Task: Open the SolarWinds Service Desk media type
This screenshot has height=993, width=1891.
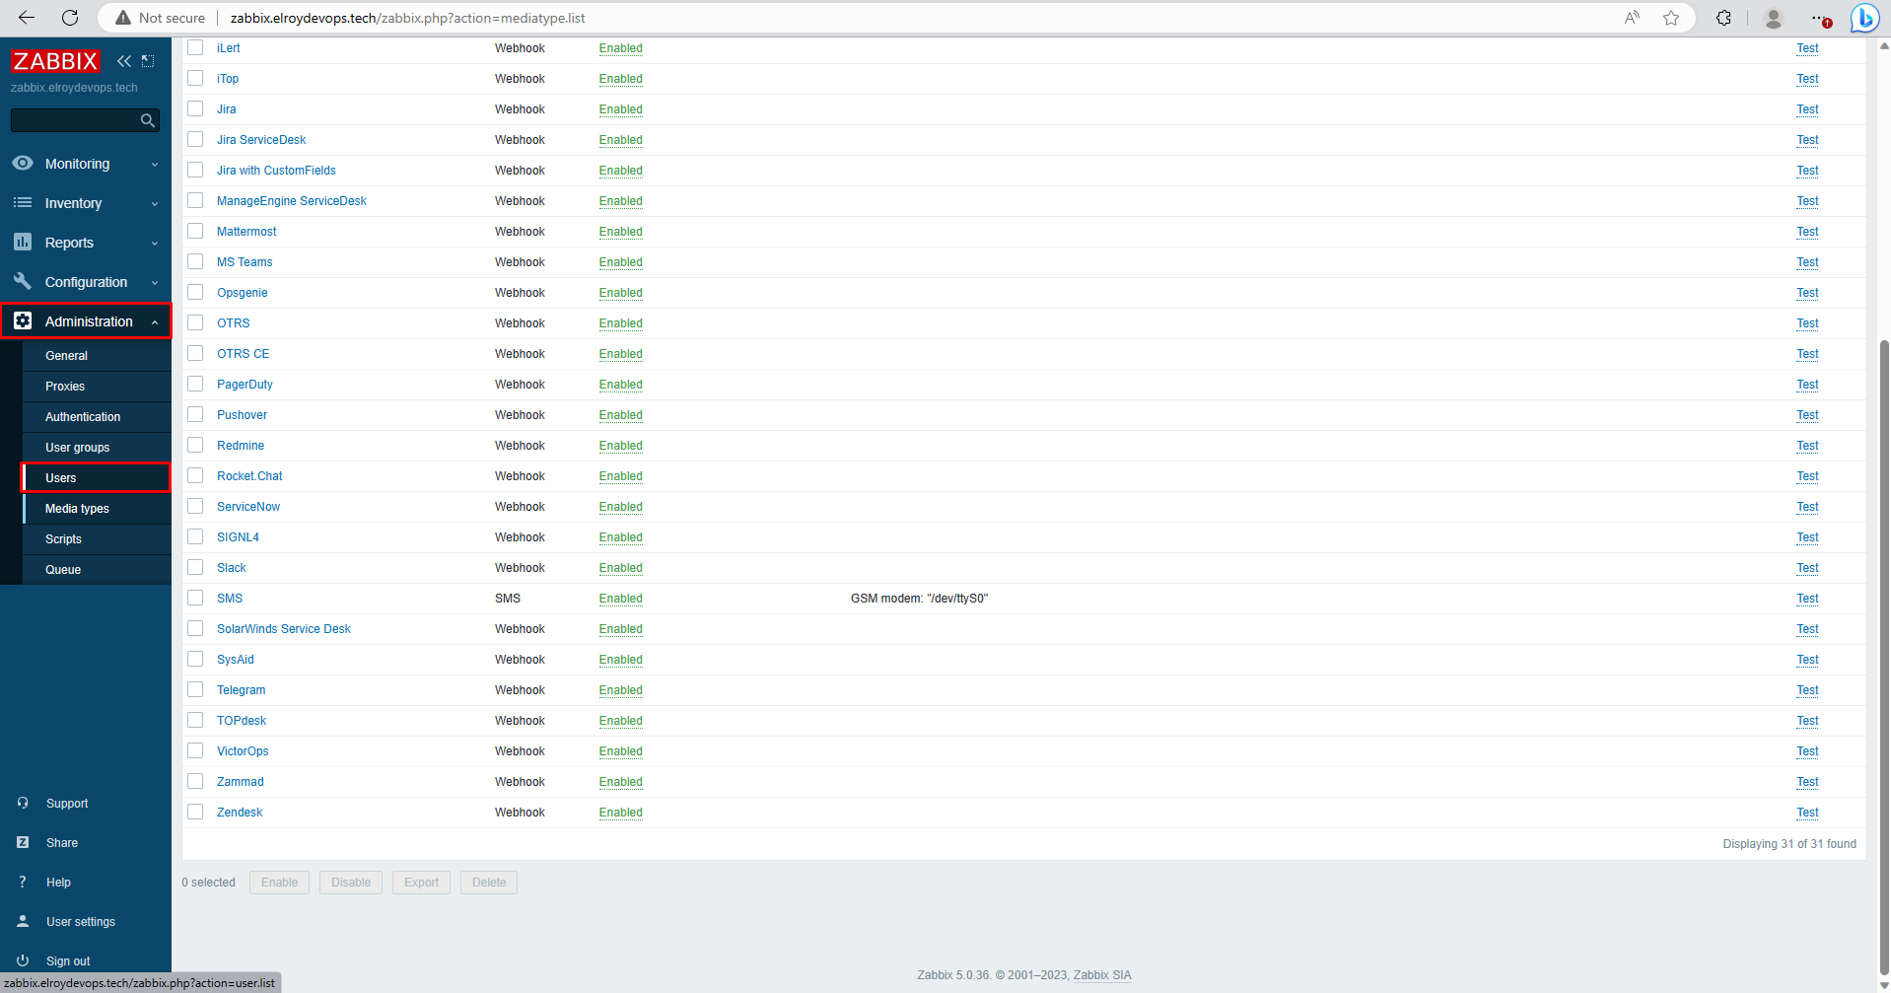Action: click(x=284, y=629)
